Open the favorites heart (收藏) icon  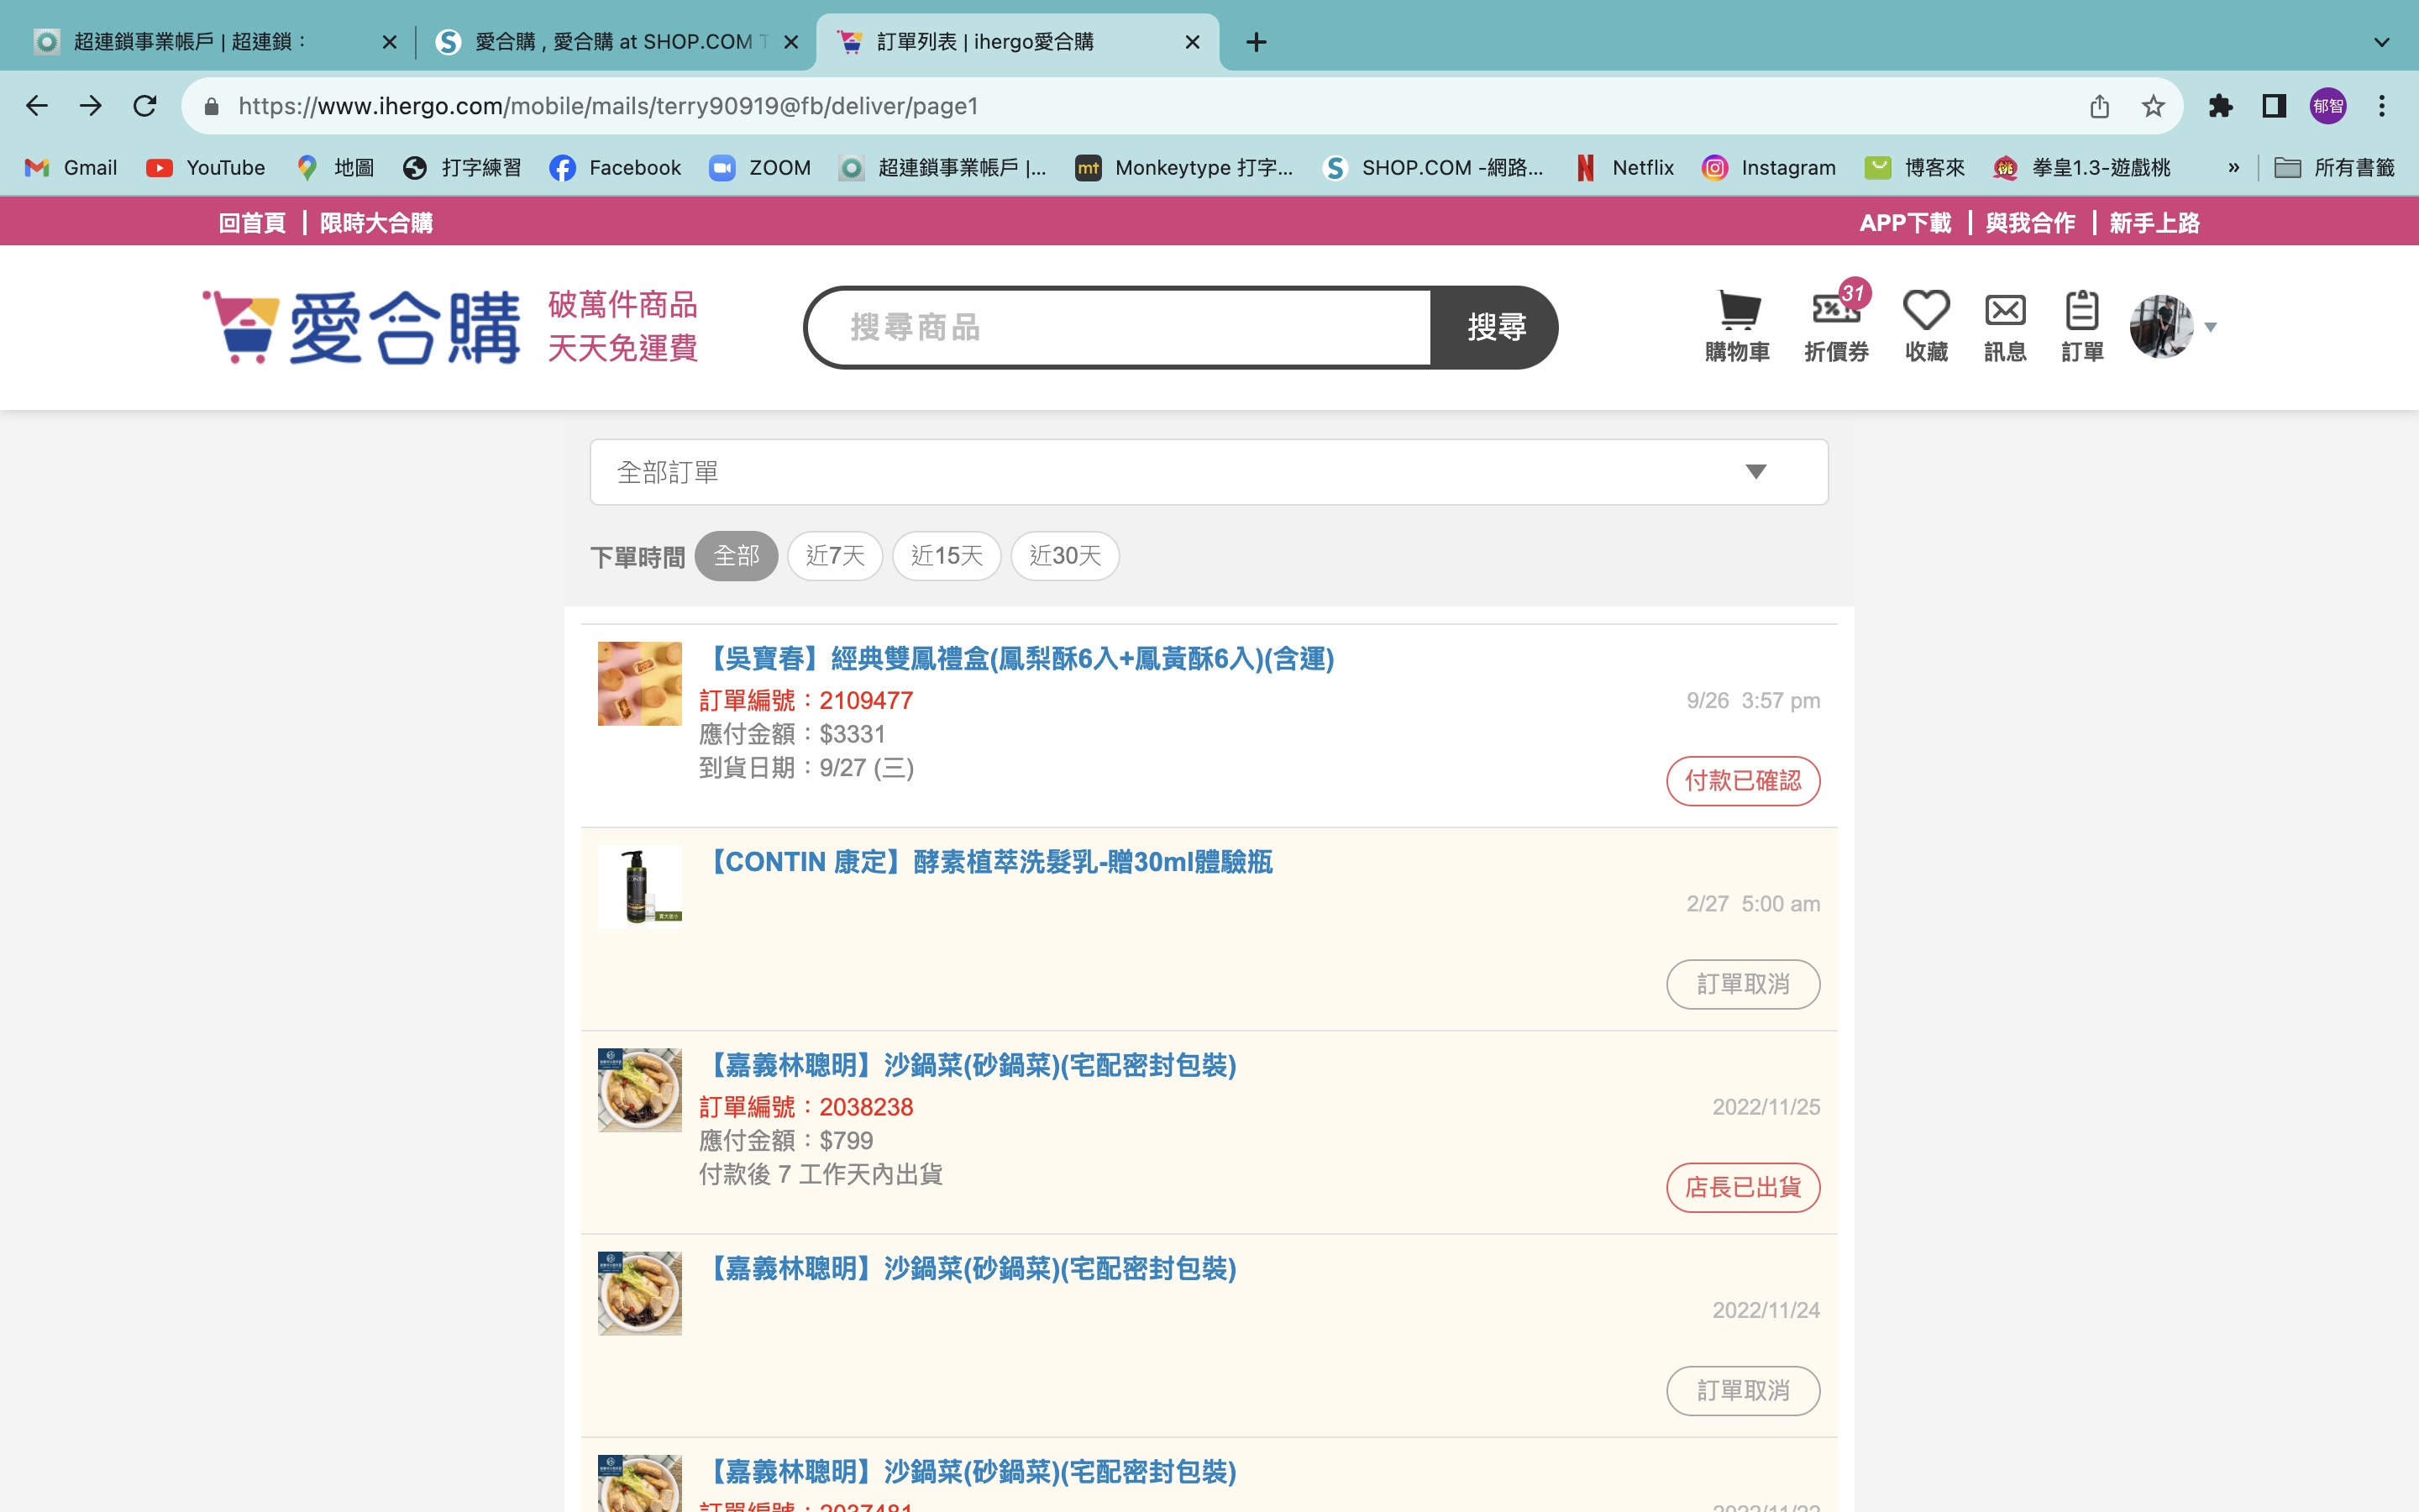[1926, 326]
